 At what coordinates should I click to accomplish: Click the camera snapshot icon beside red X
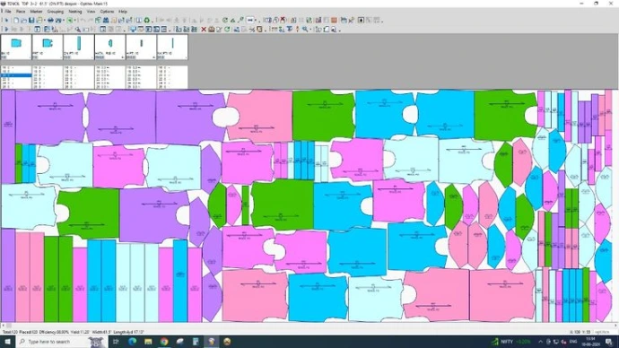(x=212, y=30)
